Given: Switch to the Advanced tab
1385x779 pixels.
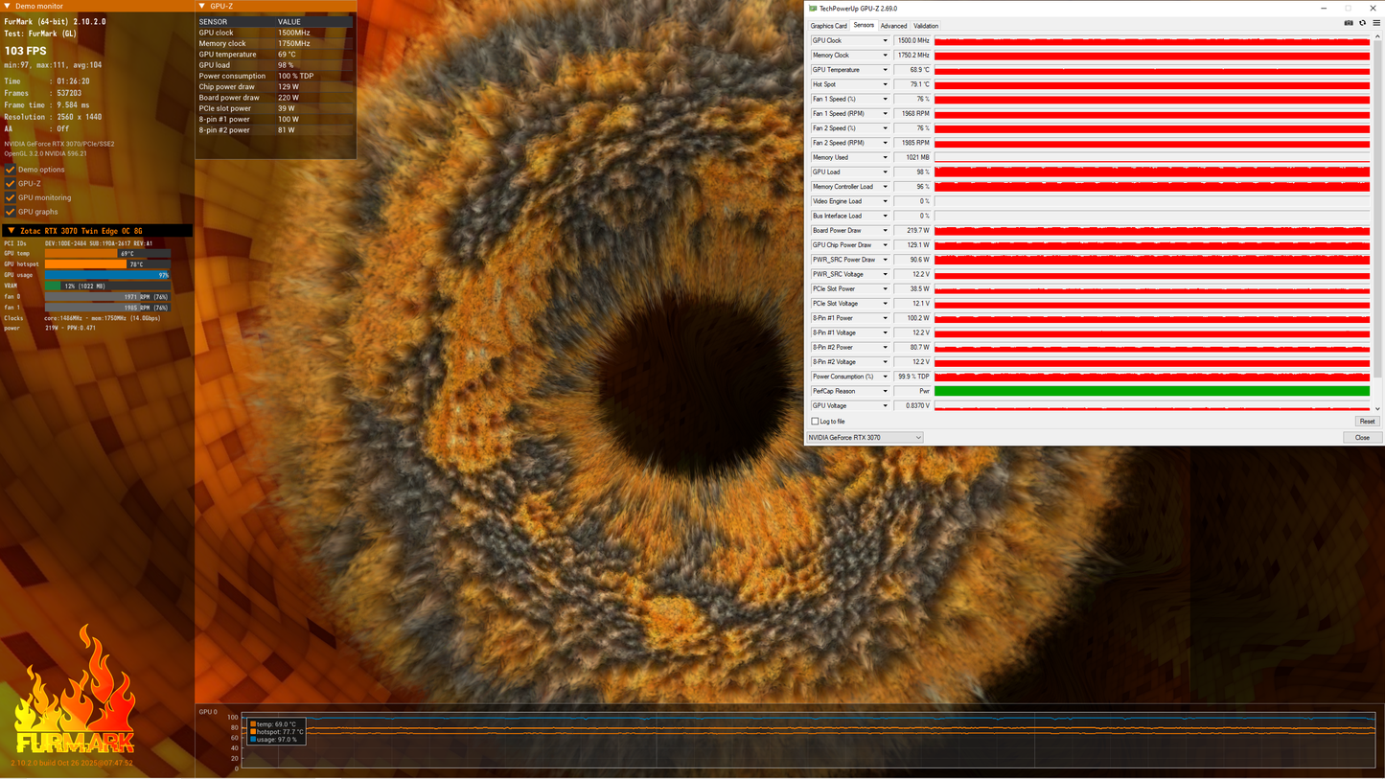Looking at the screenshot, I should tap(893, 26).
